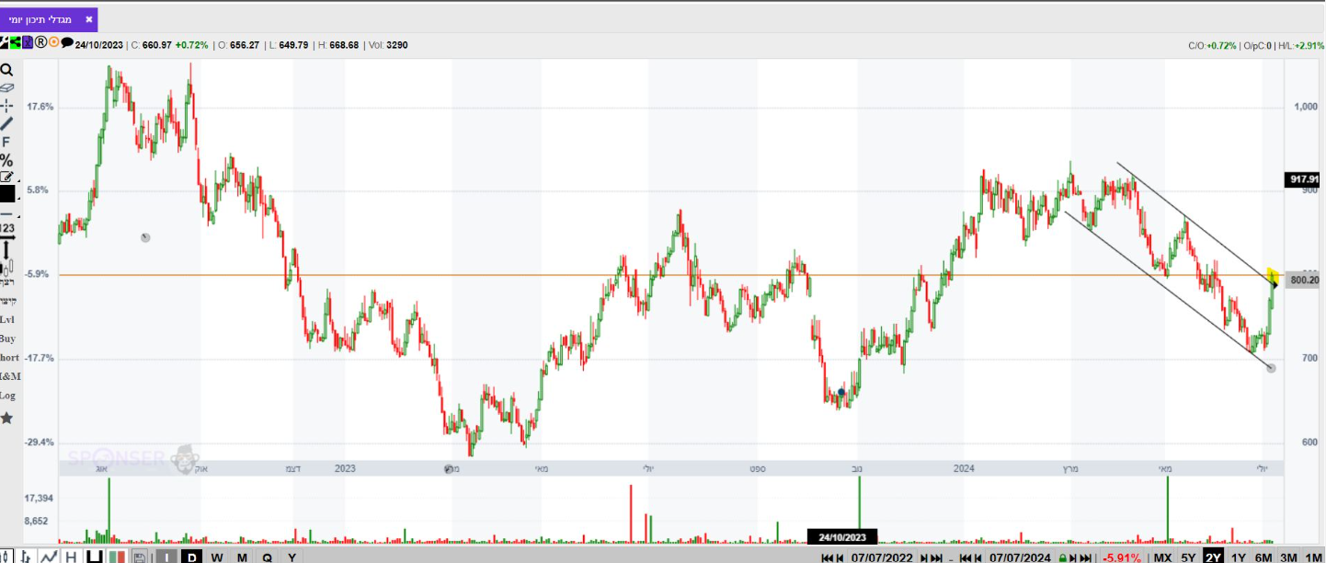Select the W weekly interval
The height and width of the screenshot is (563, 1326).
tap(217, 557)
